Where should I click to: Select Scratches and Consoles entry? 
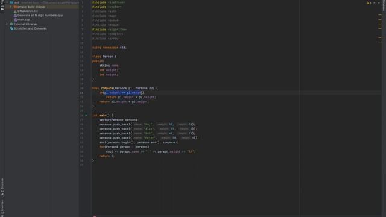(30, 28)
